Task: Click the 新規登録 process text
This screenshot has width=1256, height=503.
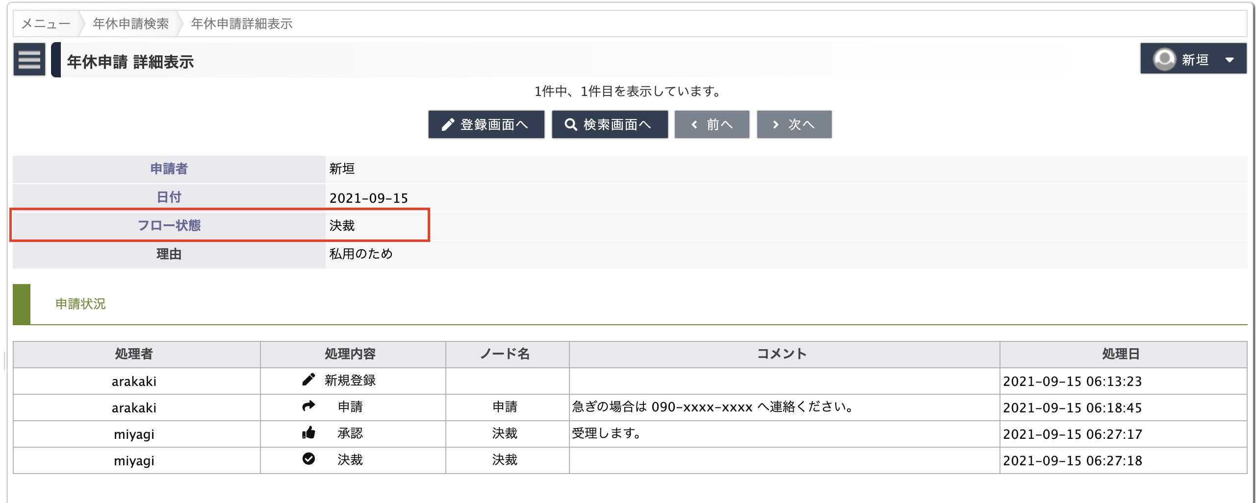Action: click(350, 381)
